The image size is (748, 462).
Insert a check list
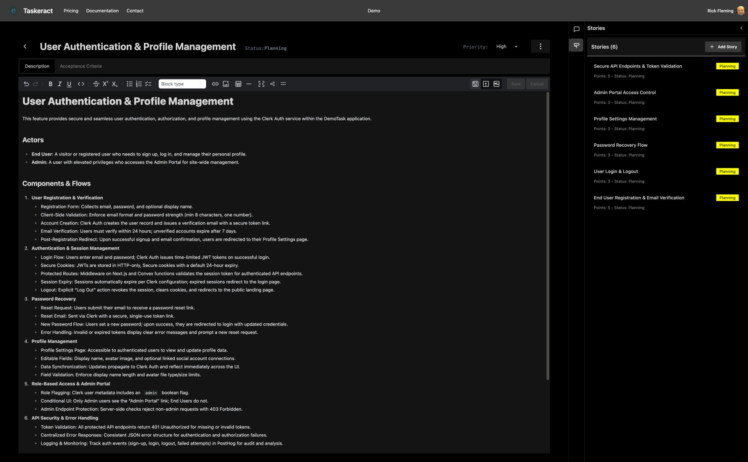click(x=148, y=84)
